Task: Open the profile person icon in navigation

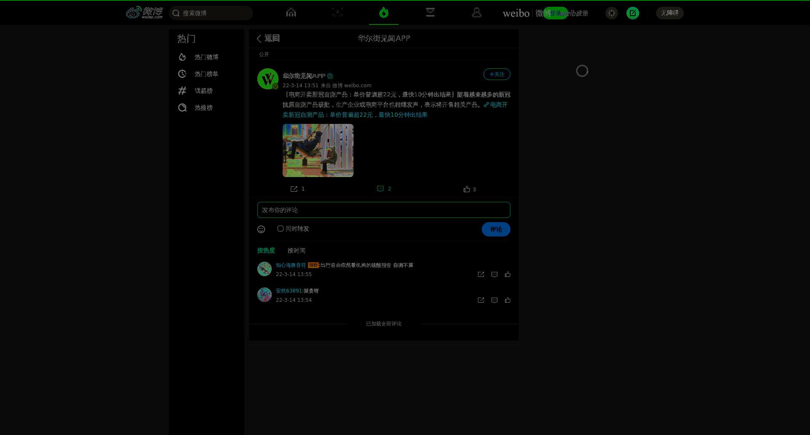Action: [477, 12]
